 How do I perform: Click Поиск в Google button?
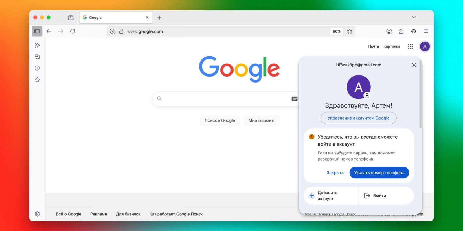click(x=220, y=120)
